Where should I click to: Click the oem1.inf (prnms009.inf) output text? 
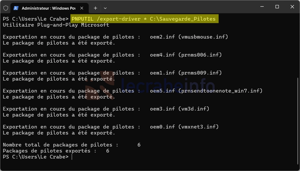point(186,73)
